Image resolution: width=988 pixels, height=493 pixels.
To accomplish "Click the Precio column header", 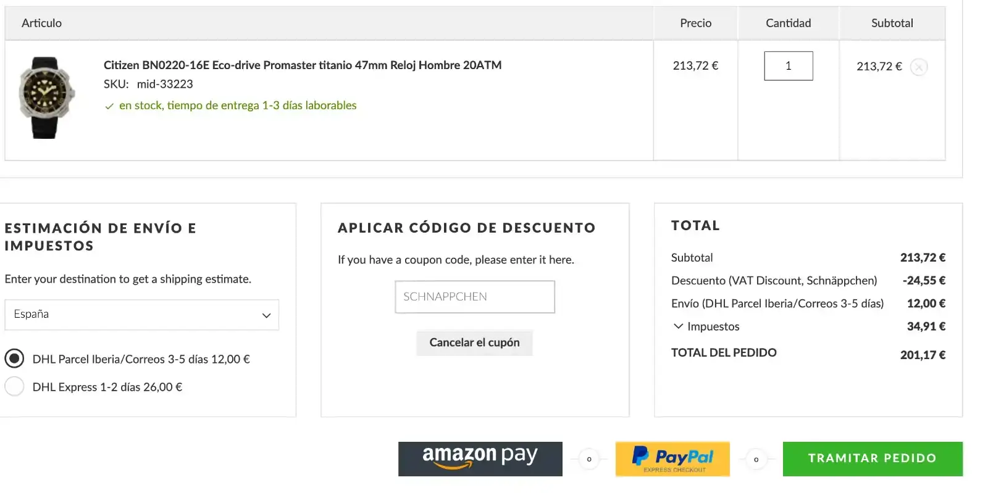I will (695, 23).
